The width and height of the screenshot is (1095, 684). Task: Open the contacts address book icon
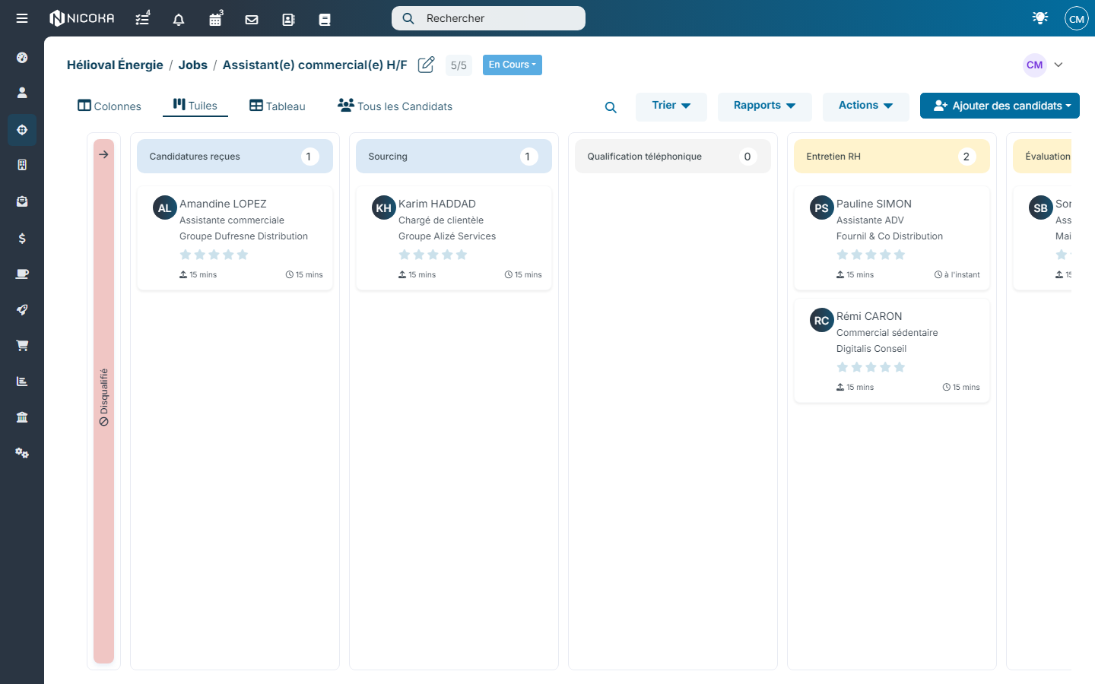[288, 20]
